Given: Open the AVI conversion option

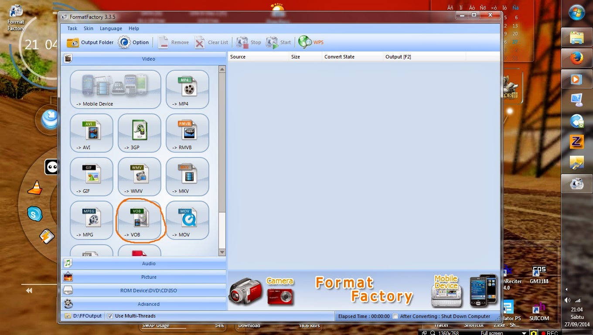Looking at the screenshot, I should (92, 133).
